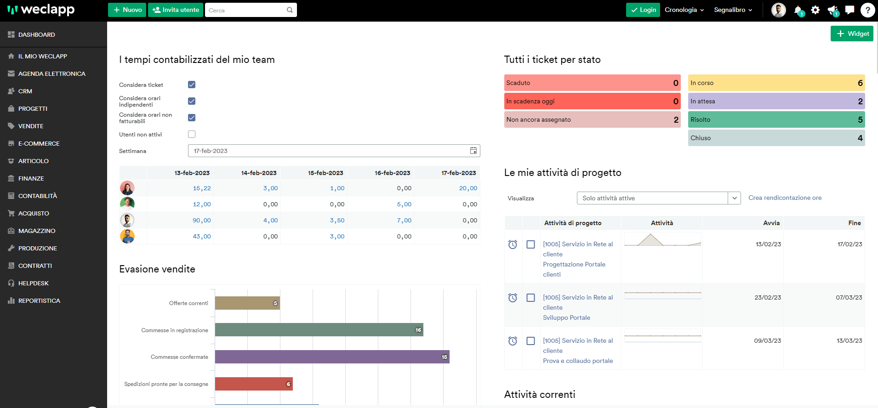This screenshot has width=878, height=408.
Task: Click the green Login button
Action: click(643, 10)
